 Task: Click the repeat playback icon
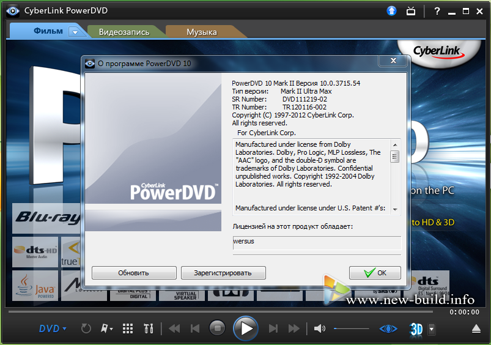pyautogui.click(x=86, y=328)
